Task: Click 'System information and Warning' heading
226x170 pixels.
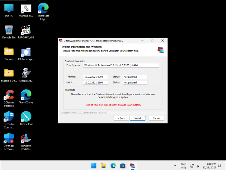Action: pos(82,47)
